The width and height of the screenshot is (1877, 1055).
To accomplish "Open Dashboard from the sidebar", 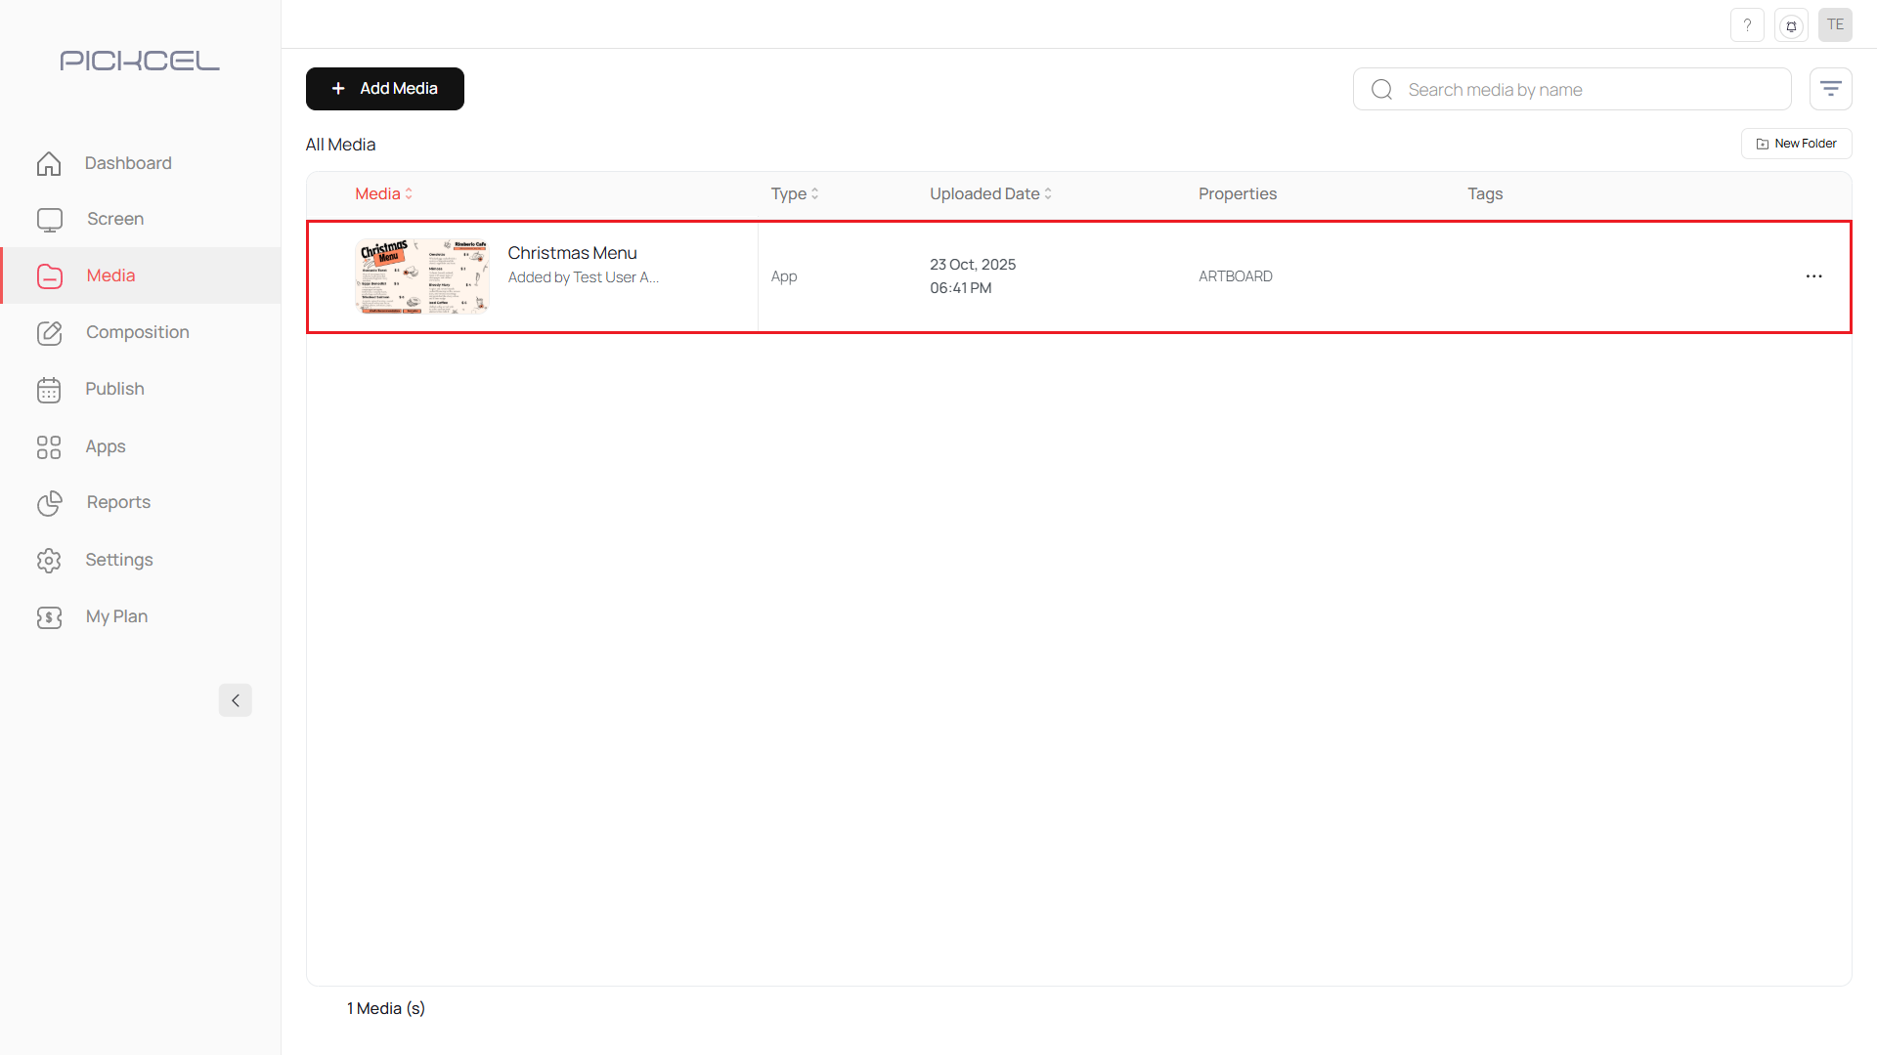I will coord(127,163).
